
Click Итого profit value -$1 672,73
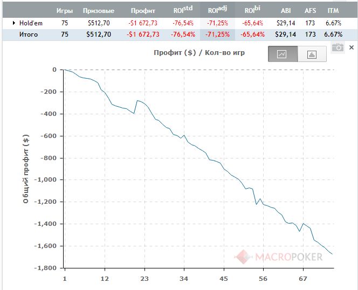[x=143, y=34]
